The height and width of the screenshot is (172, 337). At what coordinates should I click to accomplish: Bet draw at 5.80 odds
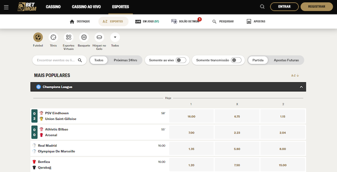pos(237,148)
